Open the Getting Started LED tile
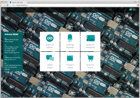 pyautogui.click(x=70, y=42)
